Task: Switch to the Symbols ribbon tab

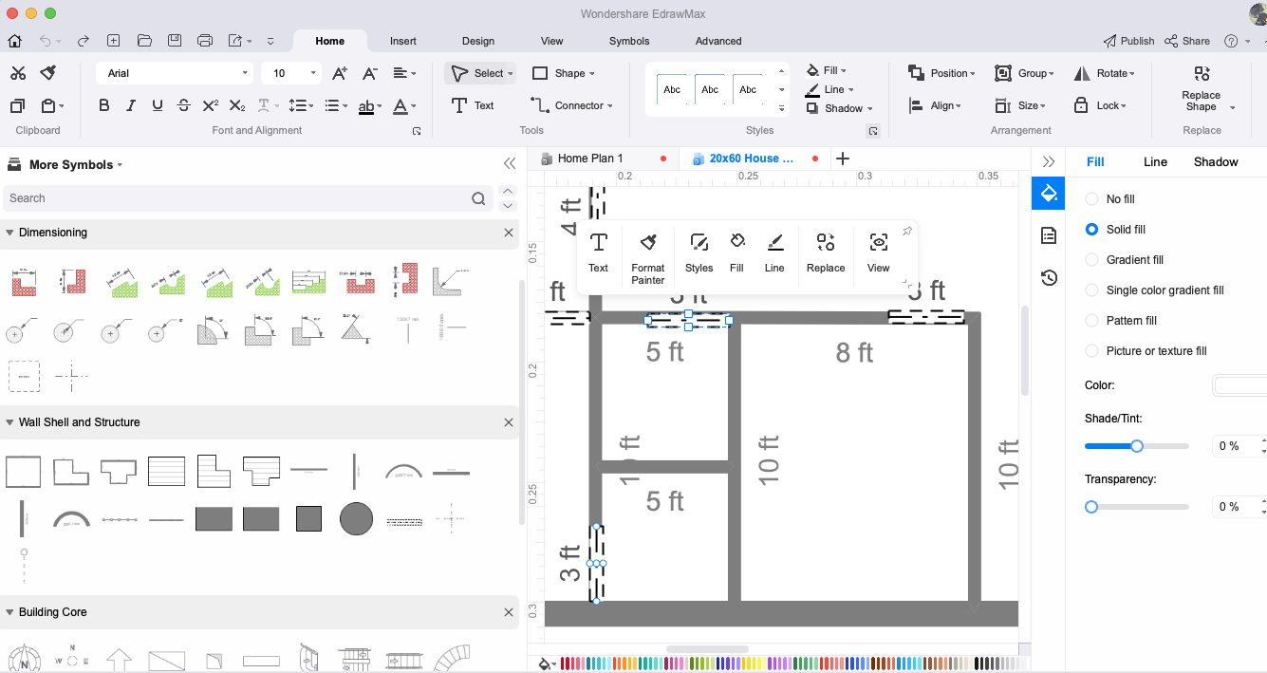Action: tap(629, 41)
